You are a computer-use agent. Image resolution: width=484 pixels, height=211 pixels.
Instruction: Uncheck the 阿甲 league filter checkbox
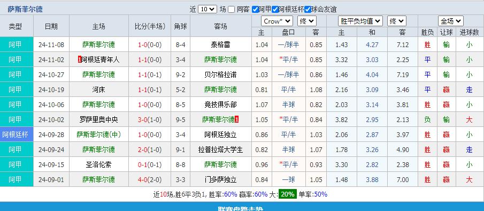[255, 10]
